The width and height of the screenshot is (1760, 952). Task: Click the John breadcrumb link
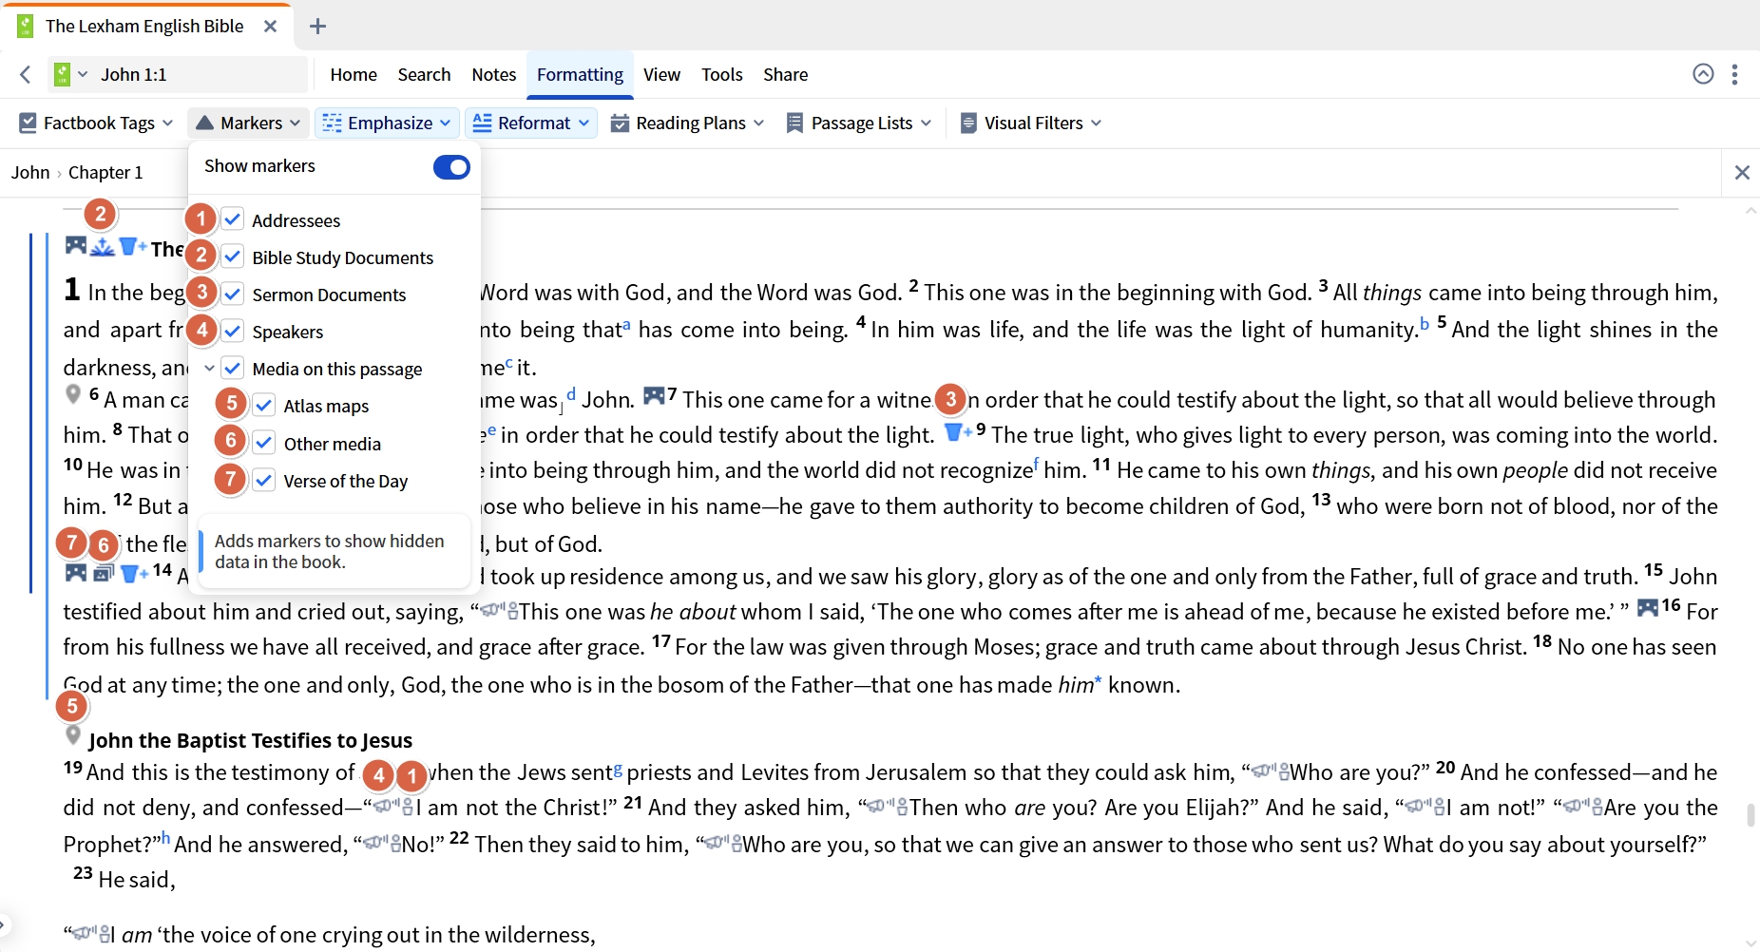pyautogui.click(x=30, y=172)
